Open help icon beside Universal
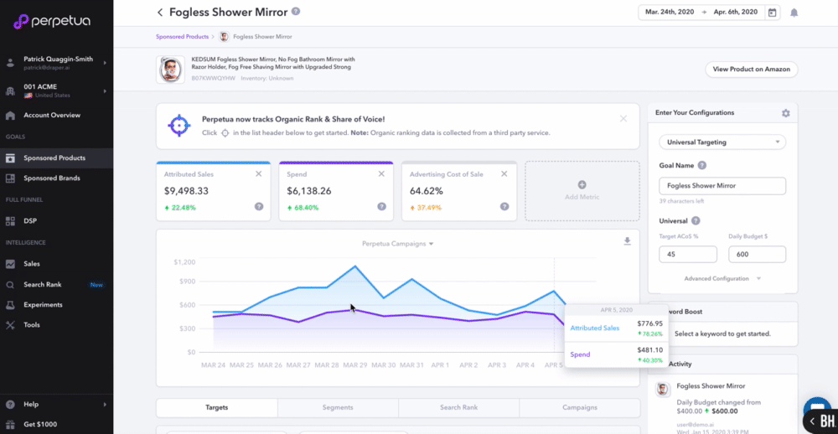 [696, 220]
